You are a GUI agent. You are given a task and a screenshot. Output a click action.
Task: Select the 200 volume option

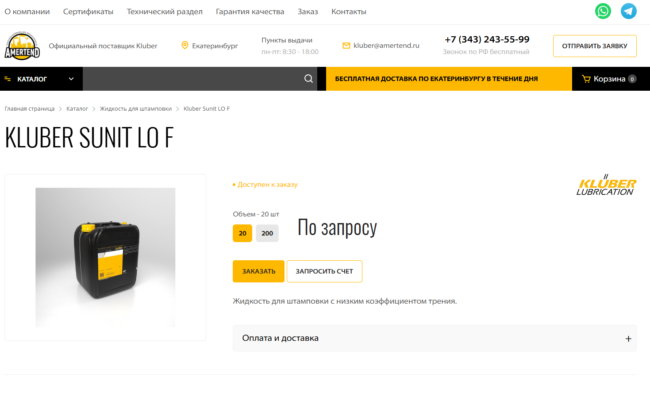(x=267, y=233)
